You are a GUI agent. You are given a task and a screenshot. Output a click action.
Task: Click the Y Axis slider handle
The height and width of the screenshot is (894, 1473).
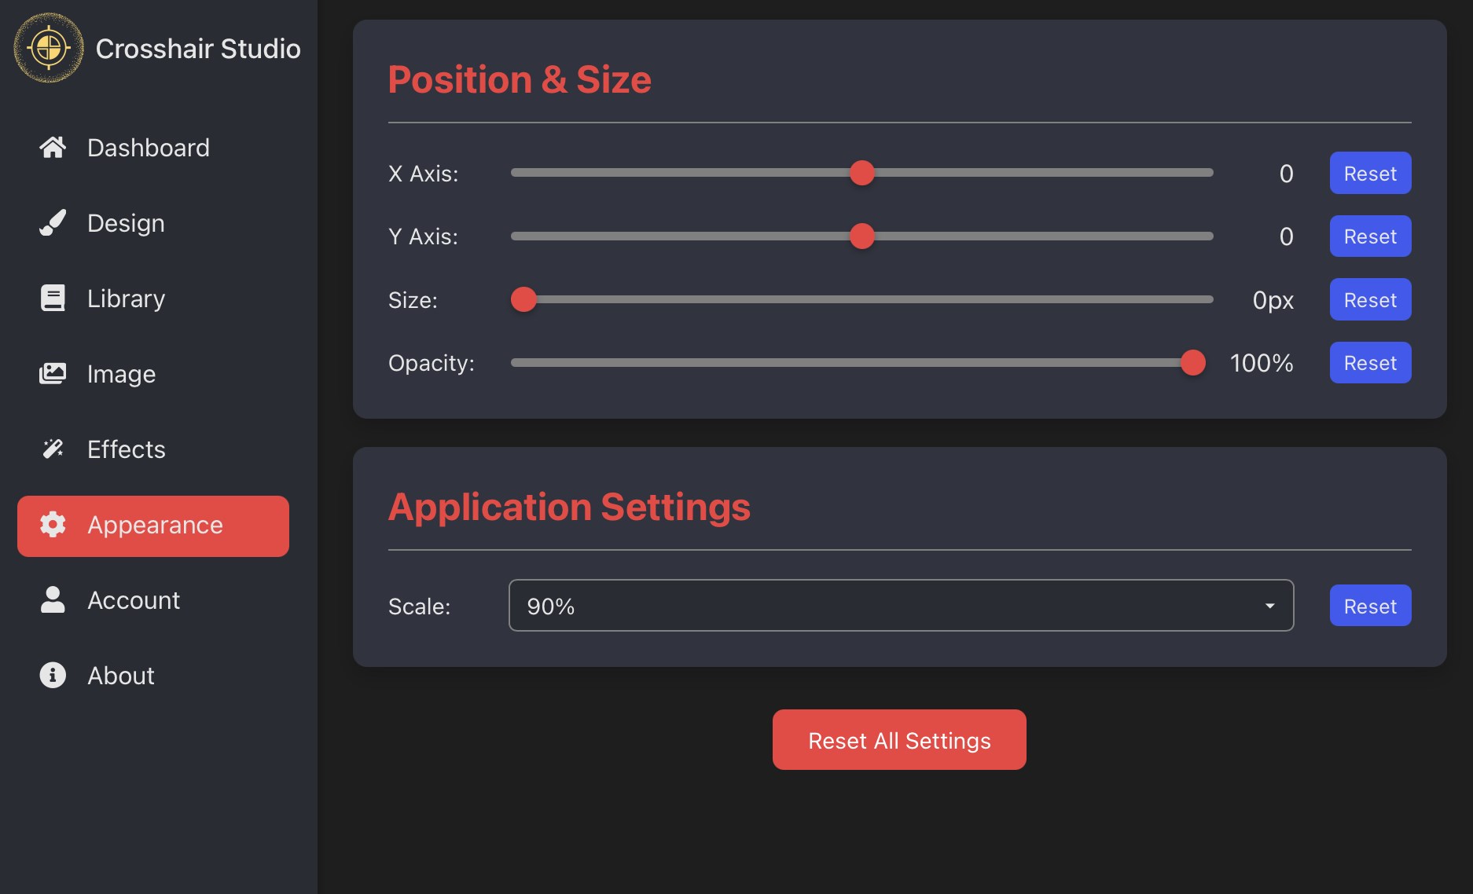[x=861, y=236]
